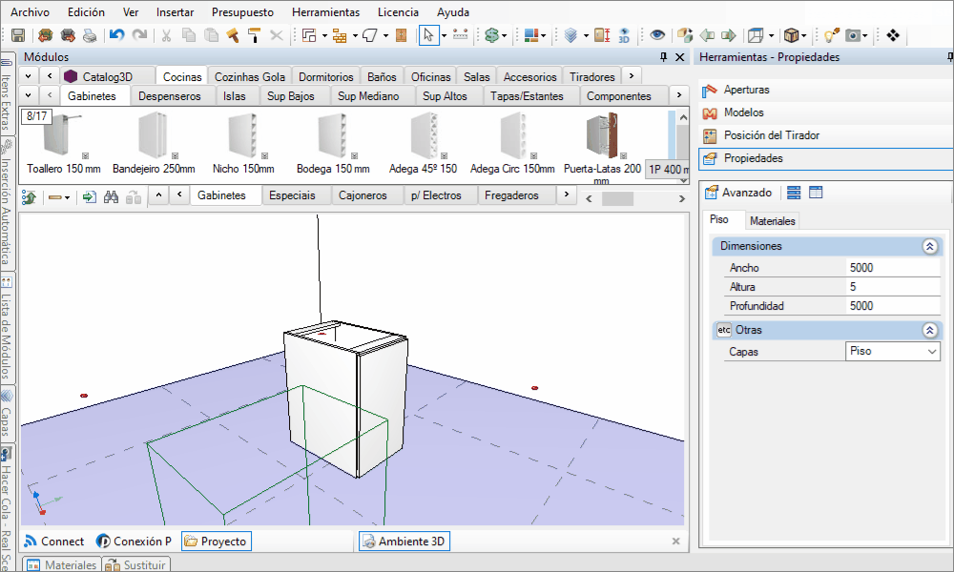Screen dimensions: 954x572
Task: Click the color panels layout icon
Action: [531, 35]
